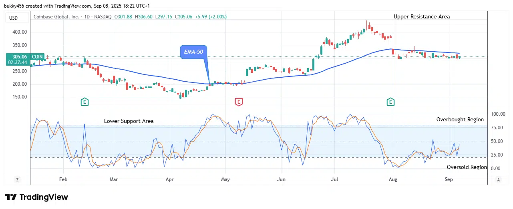Select the Lower Support Area text annotation
The height and width of the screenshot is (209, 513).
pos(129,121)
